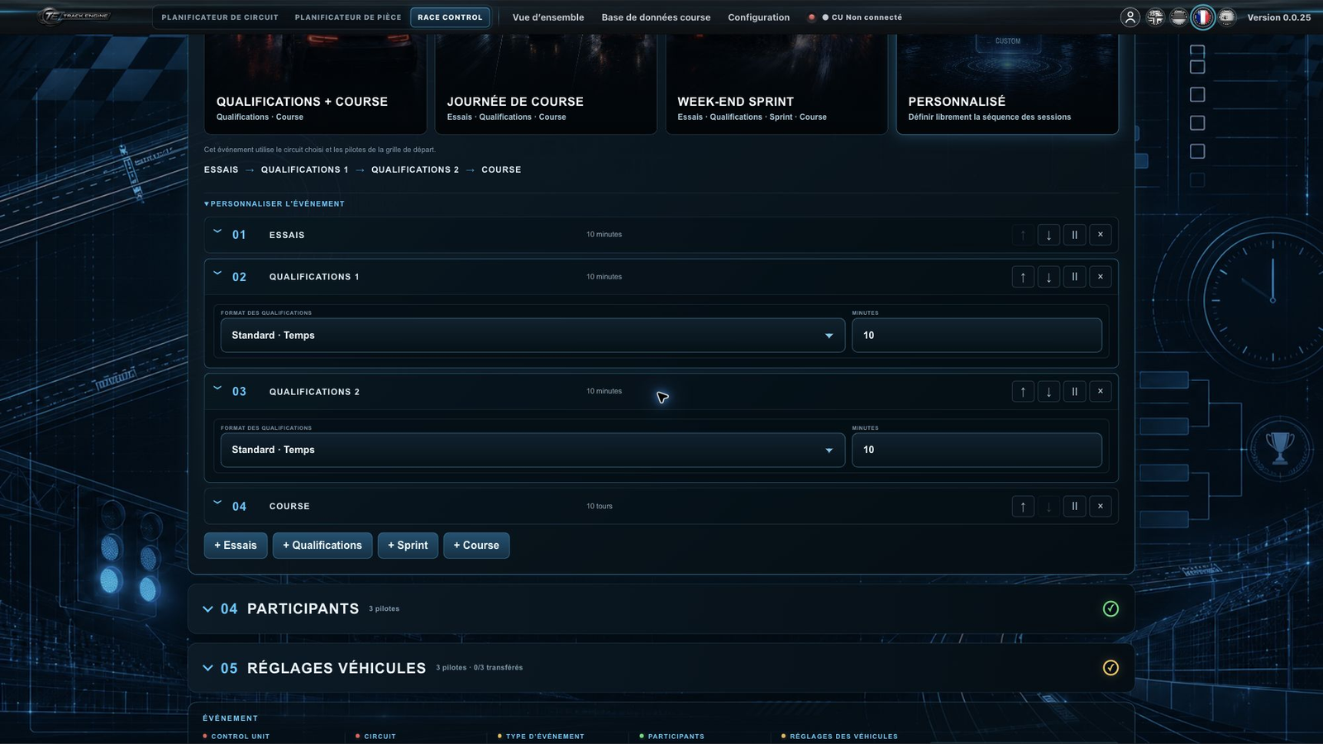Add a Qualifications session

coord(322,546)
